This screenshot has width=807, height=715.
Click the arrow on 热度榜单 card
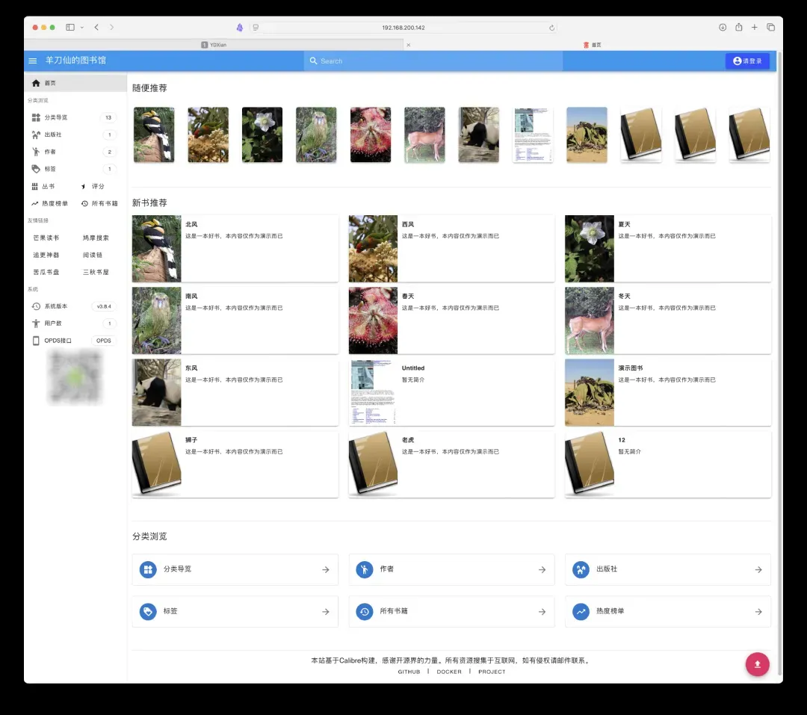tap(758, 611)
